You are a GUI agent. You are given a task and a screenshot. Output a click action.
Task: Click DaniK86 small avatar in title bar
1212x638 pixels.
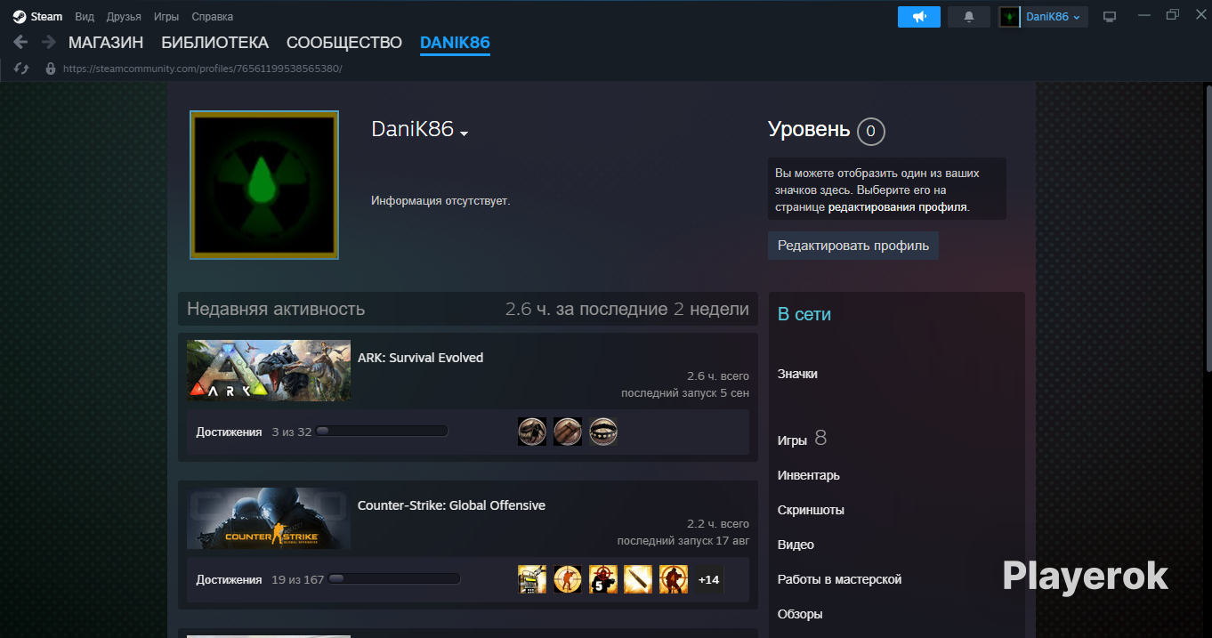1009,17
